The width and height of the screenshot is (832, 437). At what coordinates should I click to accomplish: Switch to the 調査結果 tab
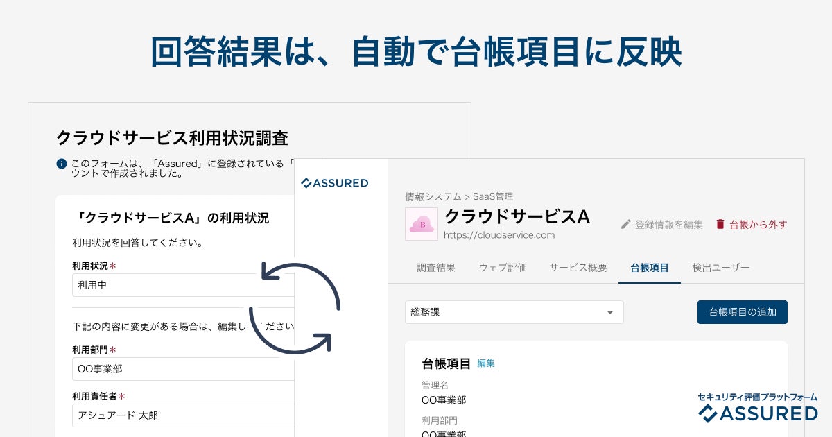pos(436,268)
